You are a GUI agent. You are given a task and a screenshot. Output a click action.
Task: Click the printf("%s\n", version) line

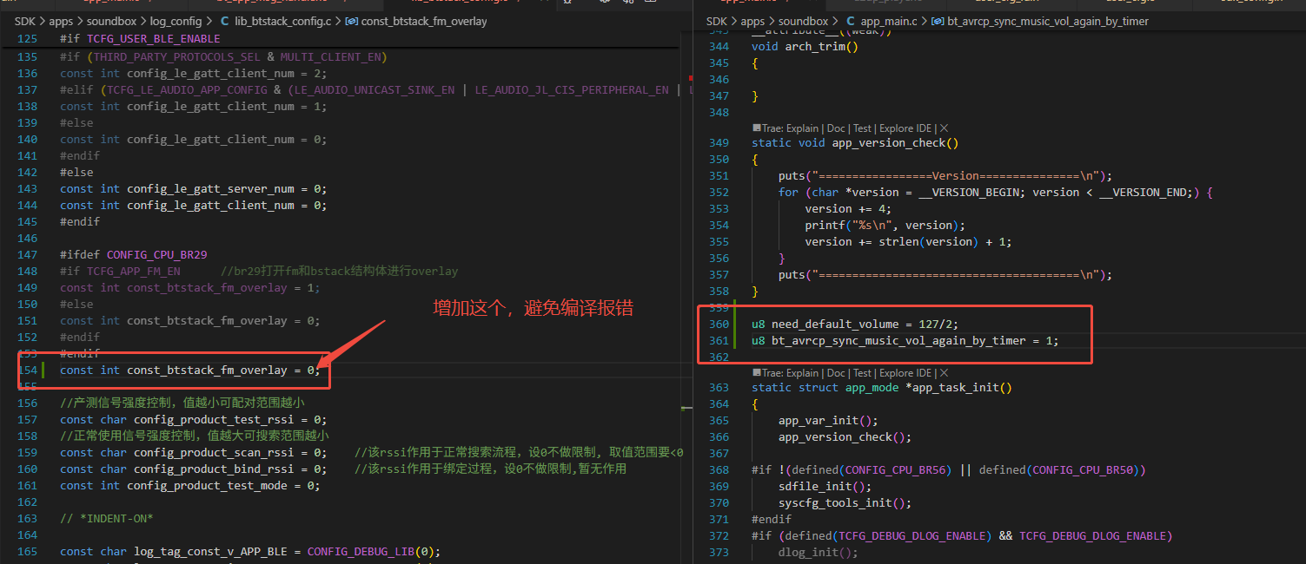[x=885, y=226]
